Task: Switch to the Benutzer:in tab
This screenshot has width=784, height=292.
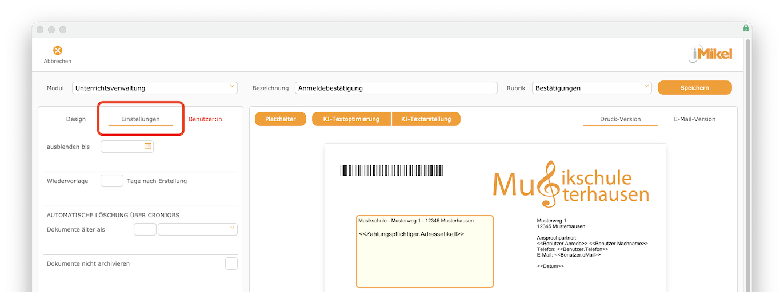Action: 205,119
